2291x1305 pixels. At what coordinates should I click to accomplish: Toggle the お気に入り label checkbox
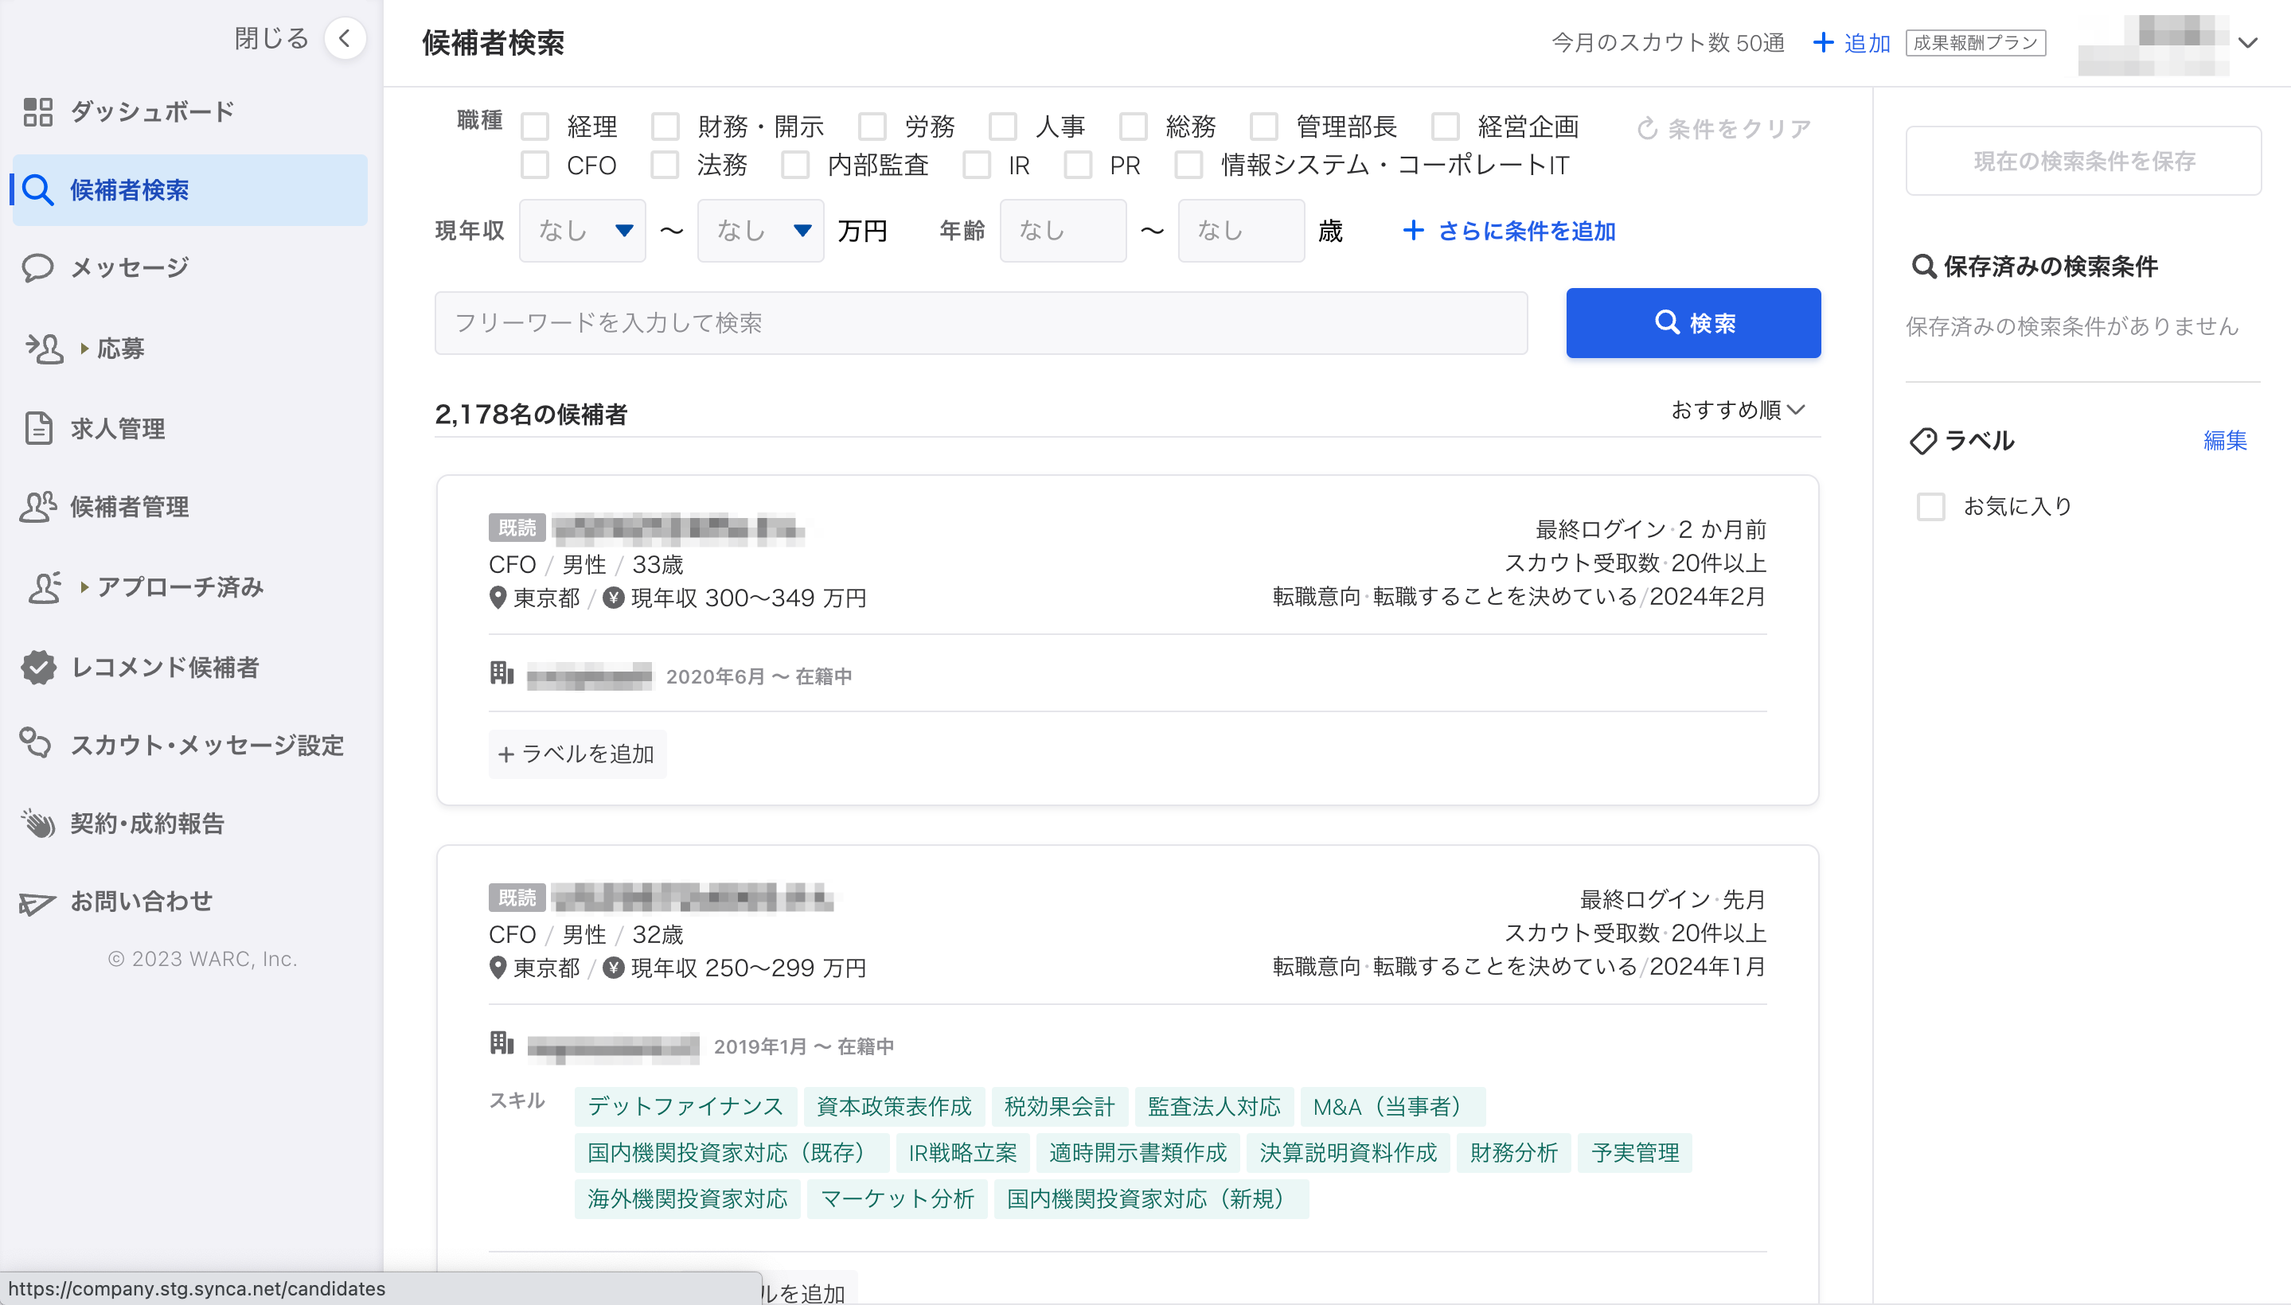tap(1930, 506)
